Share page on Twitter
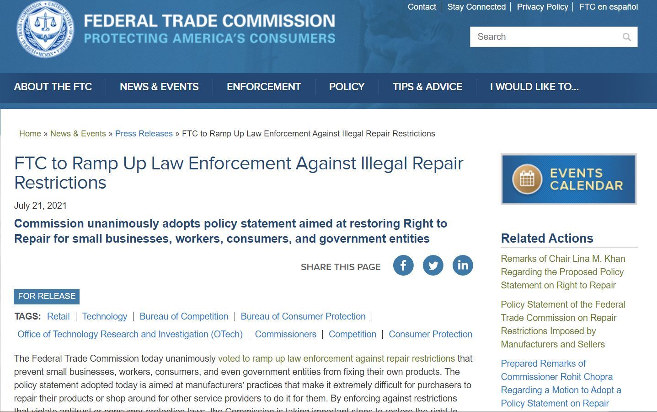Screen dimensions: 657x412 click(433, 266)
